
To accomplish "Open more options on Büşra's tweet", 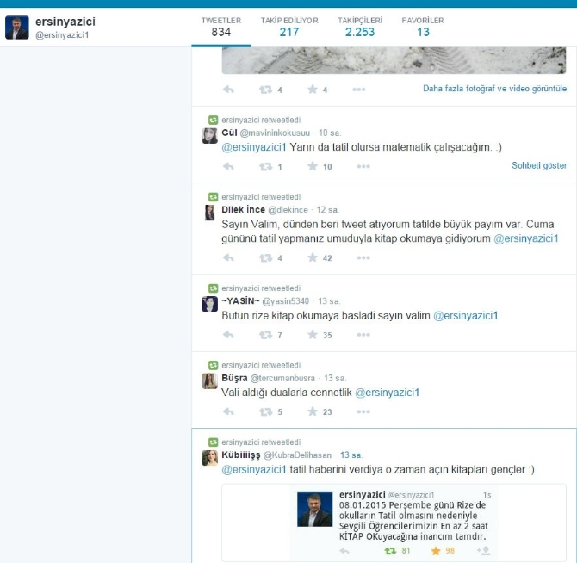I will coord(358,412).
